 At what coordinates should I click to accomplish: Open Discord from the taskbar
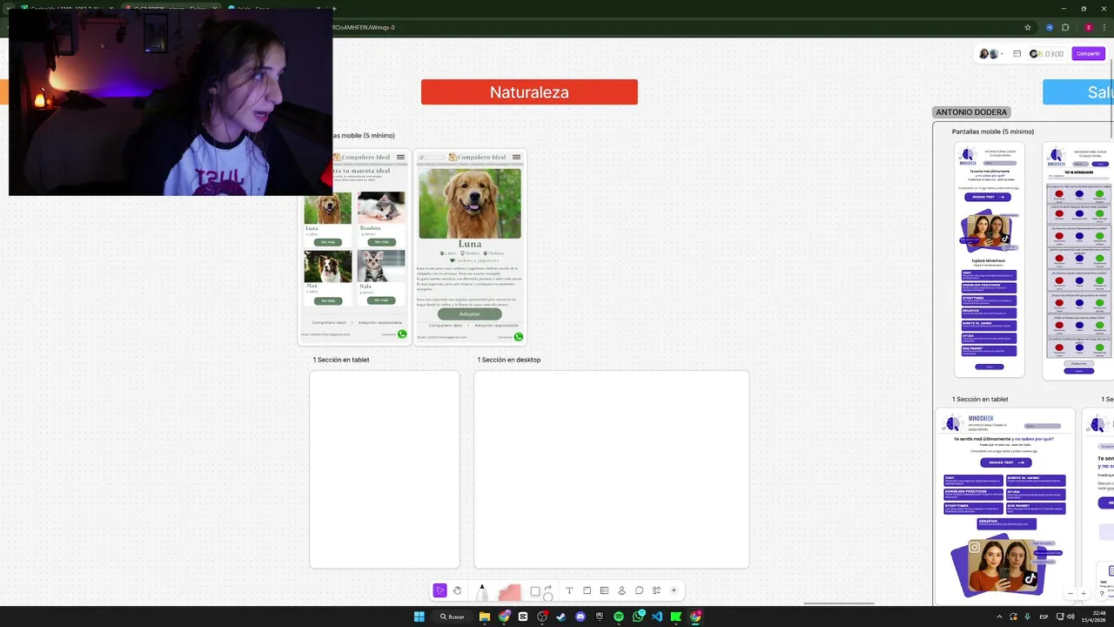580,617
